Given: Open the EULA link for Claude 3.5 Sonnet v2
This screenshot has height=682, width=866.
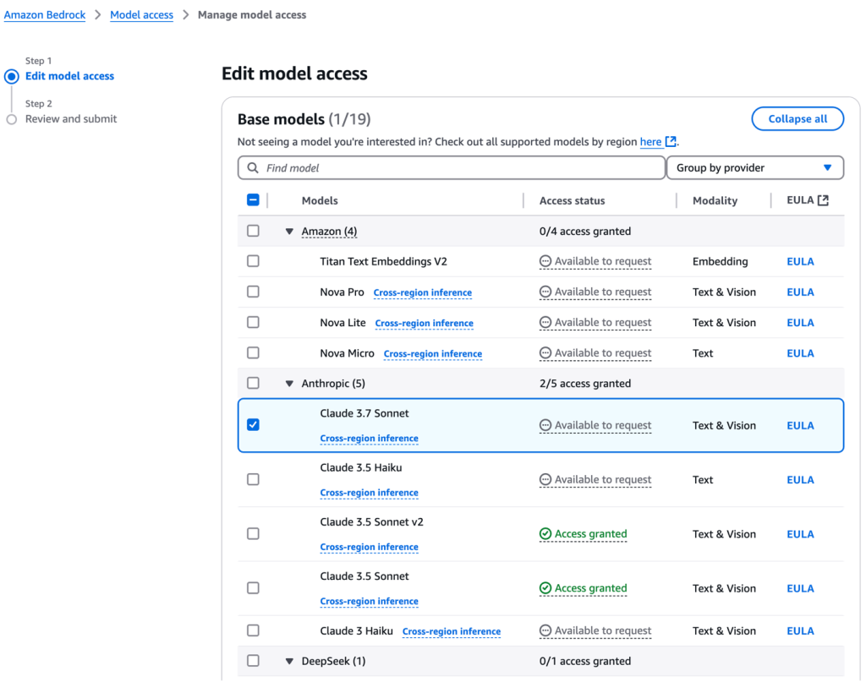Looking at the screenshot, I should pos(800,534).
